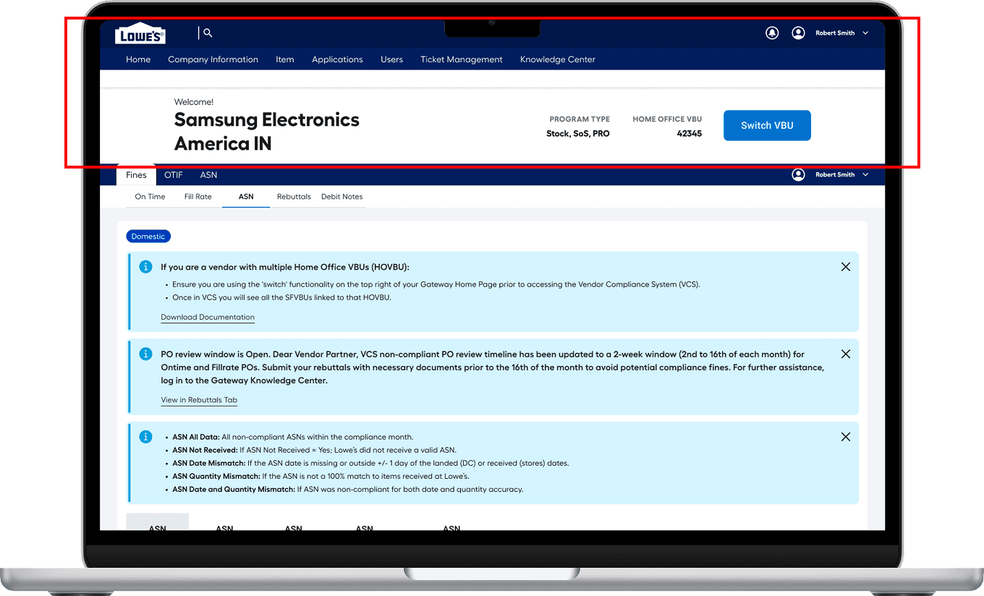Screen dimensions: 984x596
Task: Open the Item menu
Action: click(x=285, y=59)
